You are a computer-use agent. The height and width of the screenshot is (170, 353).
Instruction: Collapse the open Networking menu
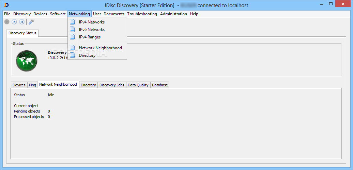coord(79,14)
